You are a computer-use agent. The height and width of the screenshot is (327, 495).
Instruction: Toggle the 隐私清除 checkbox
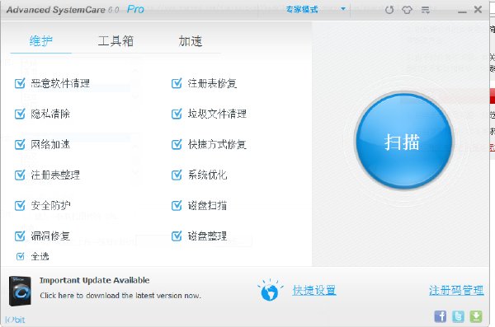click(20, 114)
